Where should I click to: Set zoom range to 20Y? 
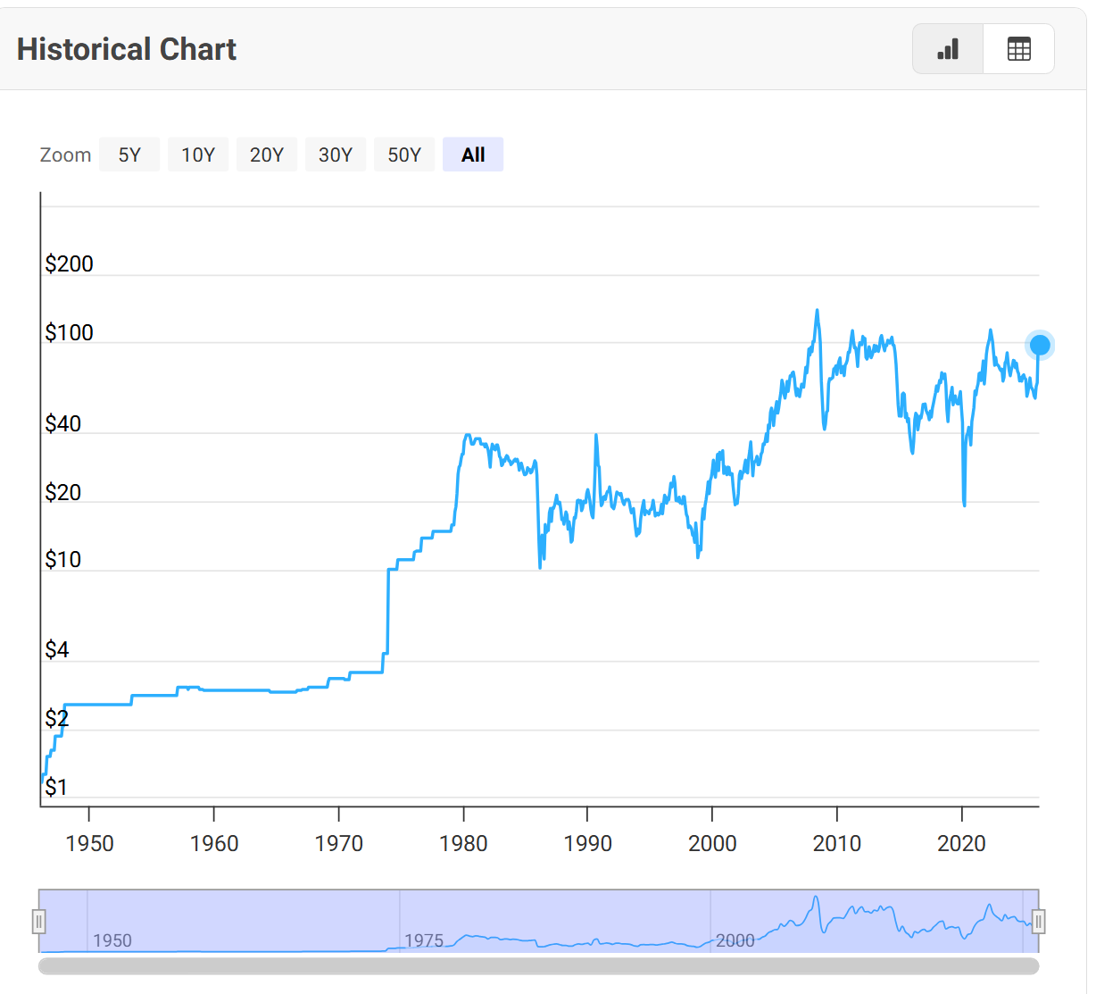point(267,155)
